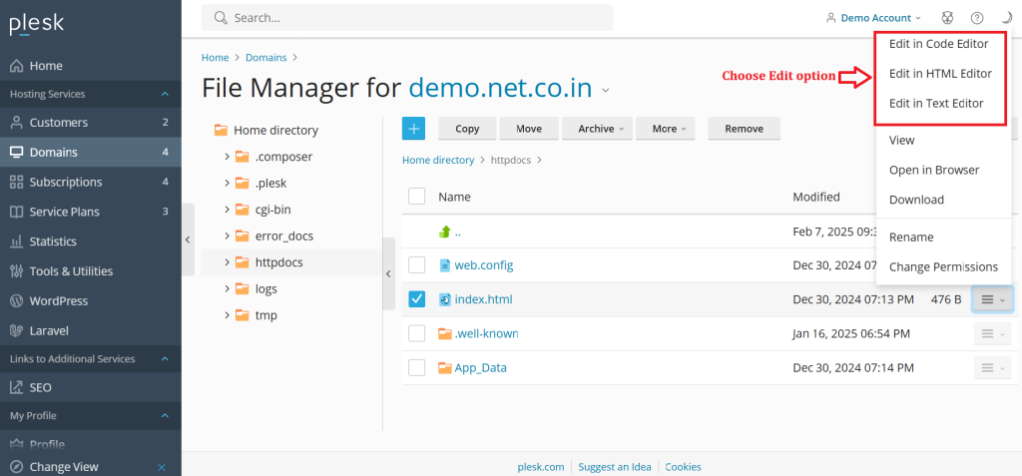Open Demo Account dropdown
The height and width of the screenshot is (476, 1022).
click(x=873, y=18)
